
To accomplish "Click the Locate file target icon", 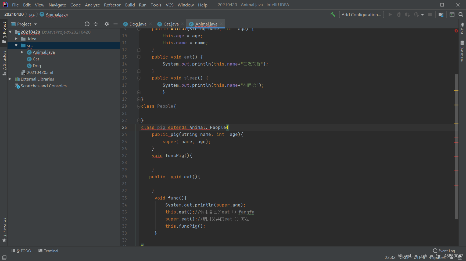I will 87,24.
